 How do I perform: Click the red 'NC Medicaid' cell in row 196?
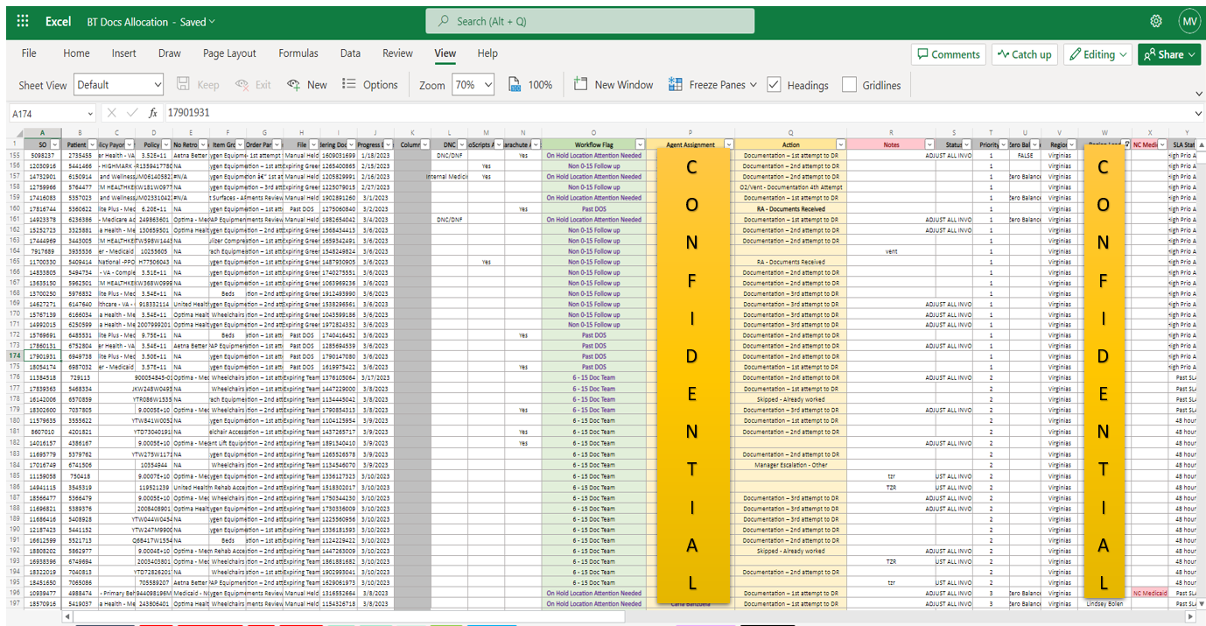pos(1150,593)
